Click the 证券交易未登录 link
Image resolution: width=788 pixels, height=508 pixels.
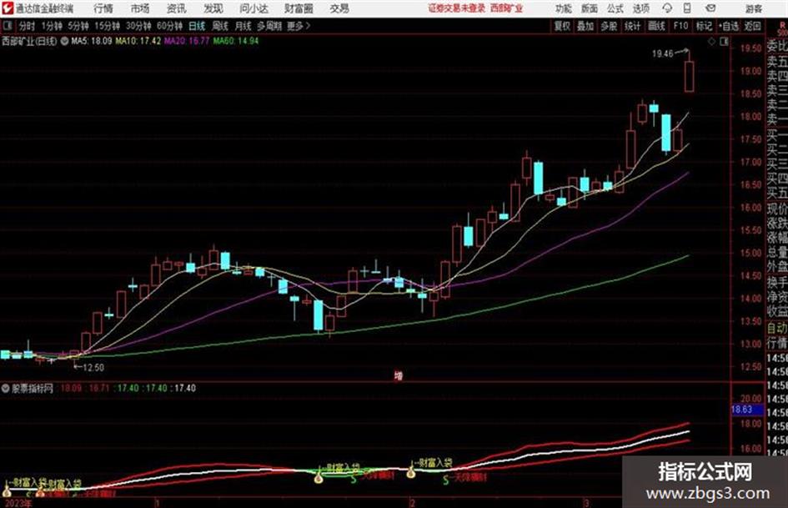[x=457, y=8]
